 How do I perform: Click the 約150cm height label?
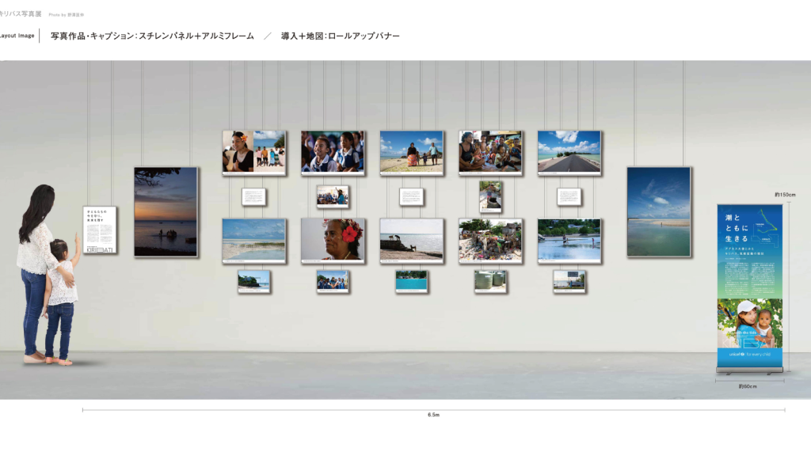click(x=784, y=194)
